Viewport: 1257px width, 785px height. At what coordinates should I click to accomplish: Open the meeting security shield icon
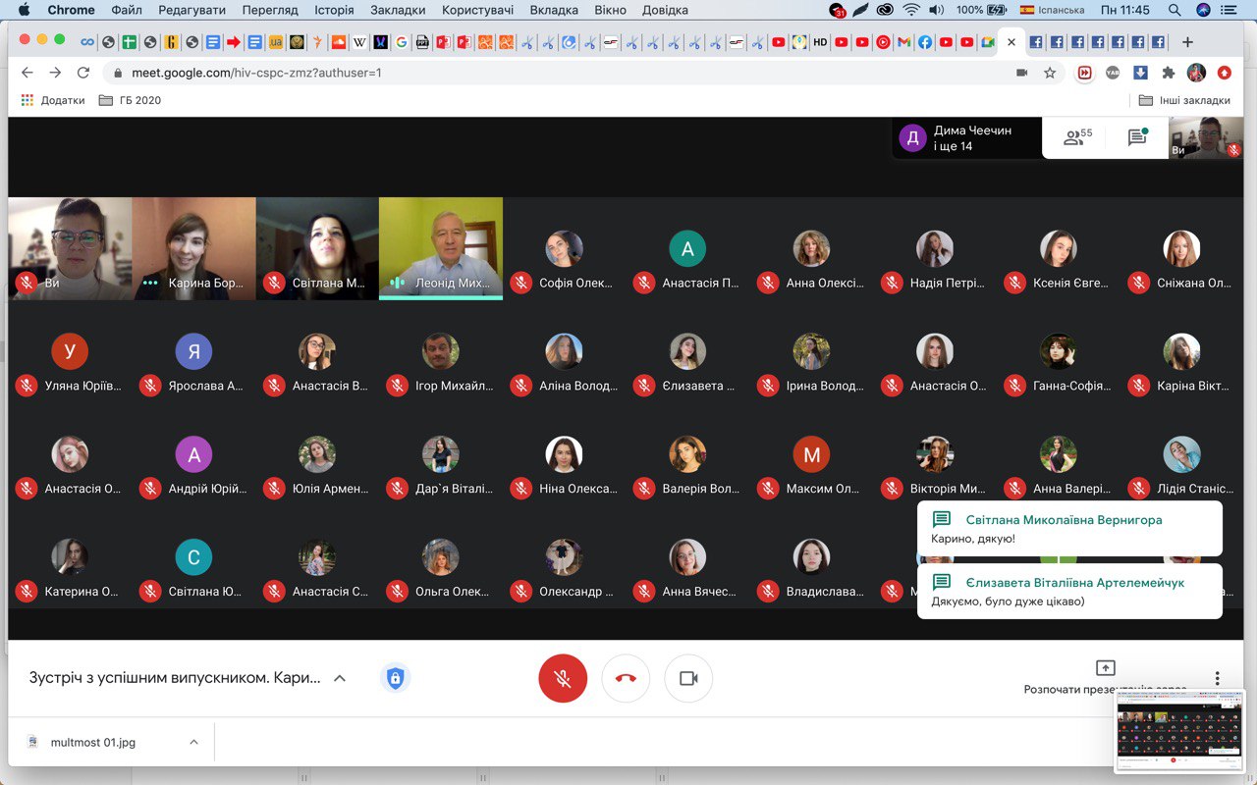[395, 678]
